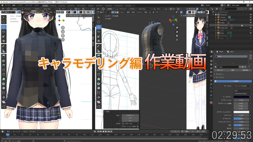Open the Tool properties tab
253x142 pixels.
pos(211,56)
